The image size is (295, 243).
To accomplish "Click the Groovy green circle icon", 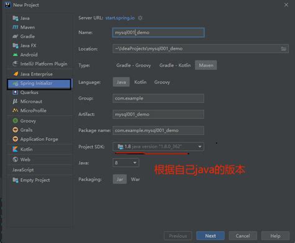I will tap(16, 121).
